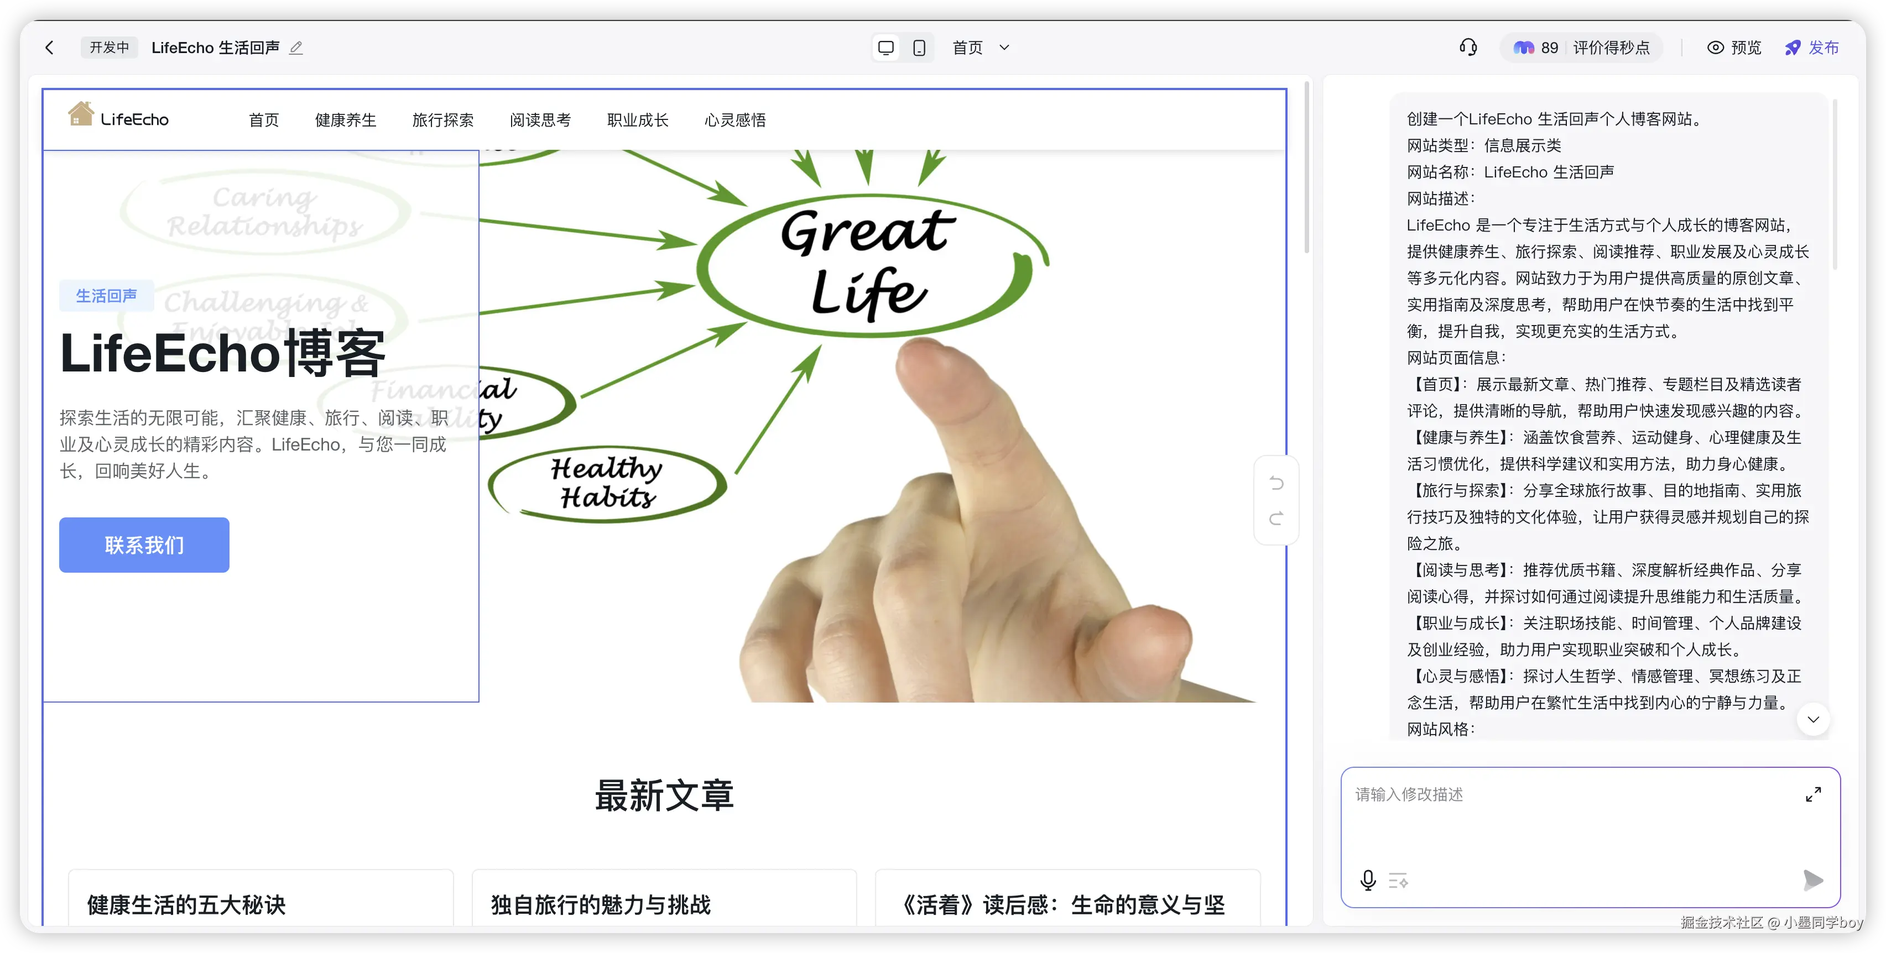Undo the last change
The image size is (1886, 953).
pos(1276,483)
